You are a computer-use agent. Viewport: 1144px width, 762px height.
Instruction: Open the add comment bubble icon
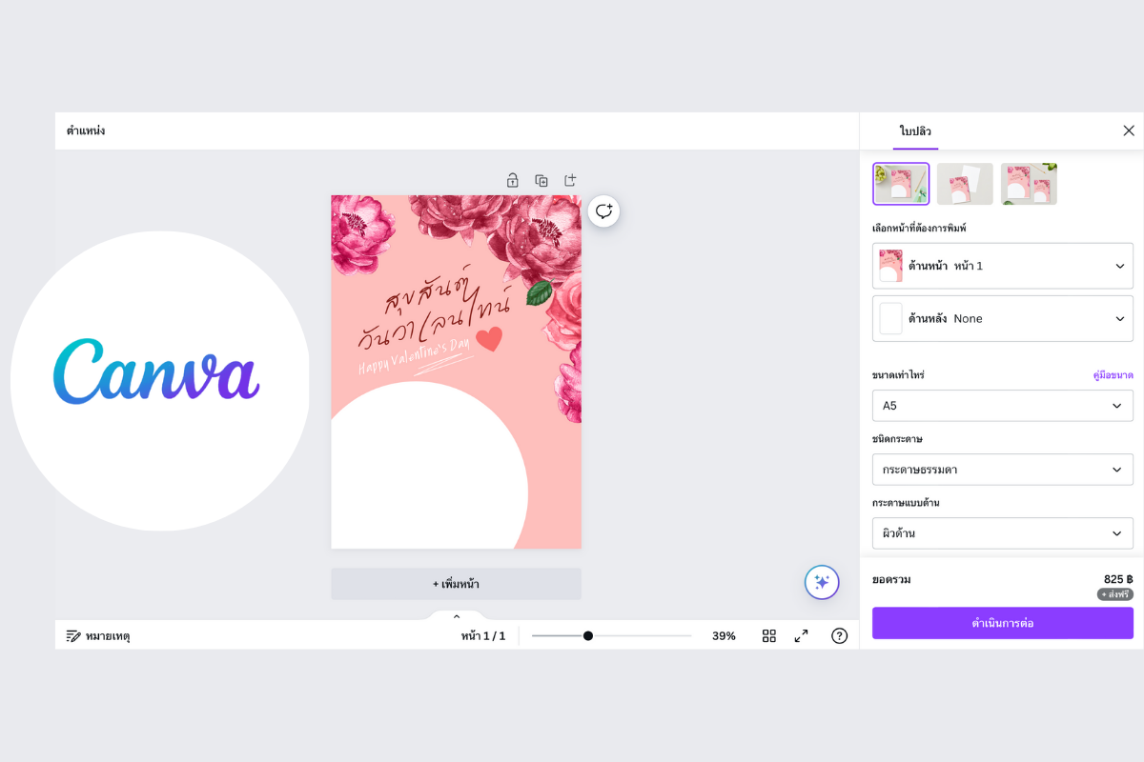604,211
